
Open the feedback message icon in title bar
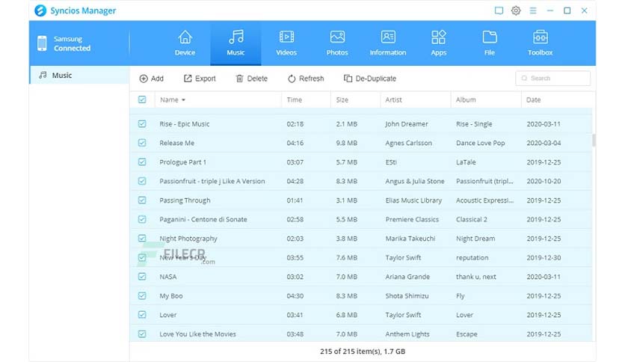pyautogui.click(x=499, y=10)
